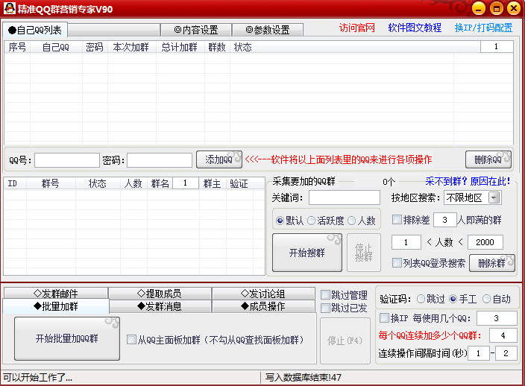Click status text 写入数据库结束!47
The width and height of the screenshot is (525, 386).
click(x=304, y=378)
